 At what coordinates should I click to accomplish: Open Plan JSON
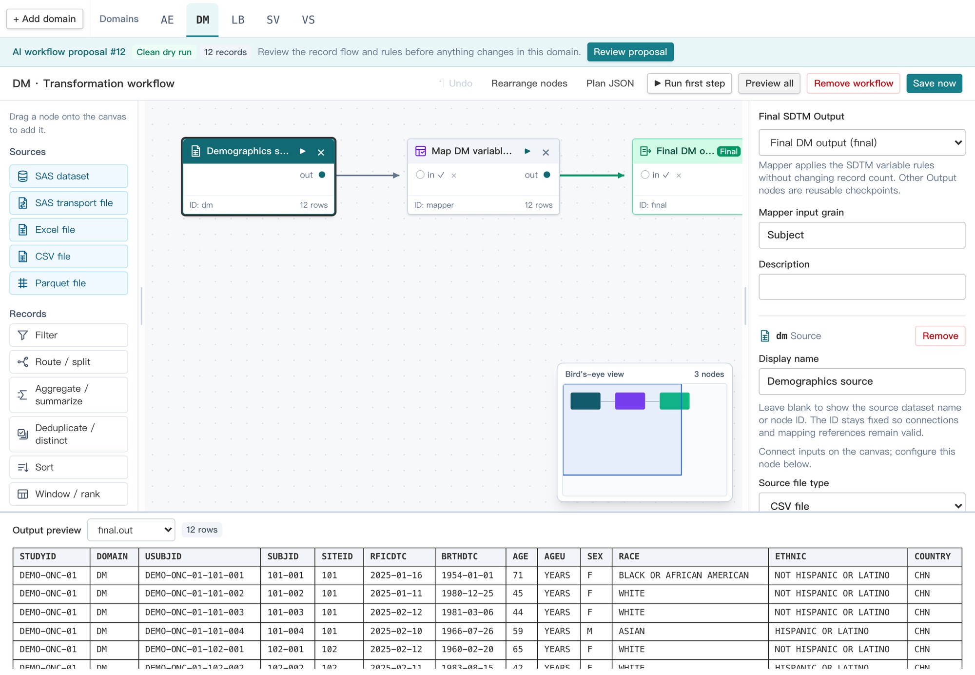610,83
